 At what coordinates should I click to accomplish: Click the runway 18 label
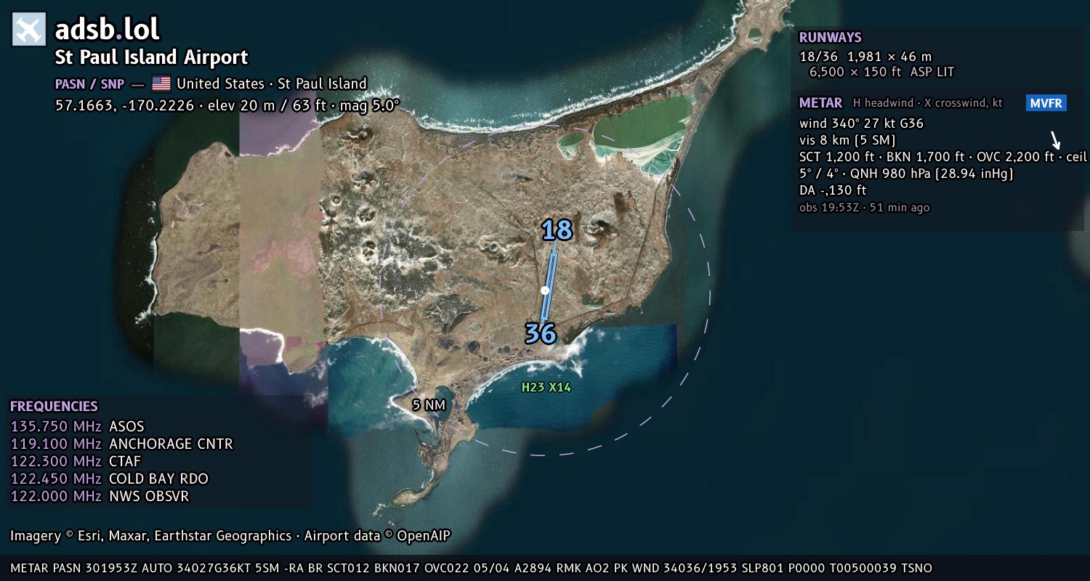click(x=557, y=230)
